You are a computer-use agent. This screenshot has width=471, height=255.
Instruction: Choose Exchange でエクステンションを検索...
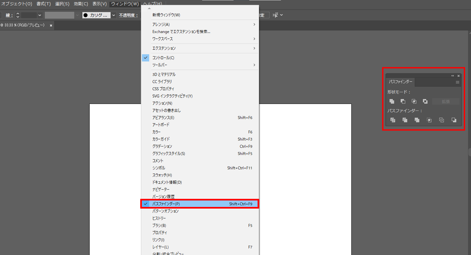coord(200,32)
